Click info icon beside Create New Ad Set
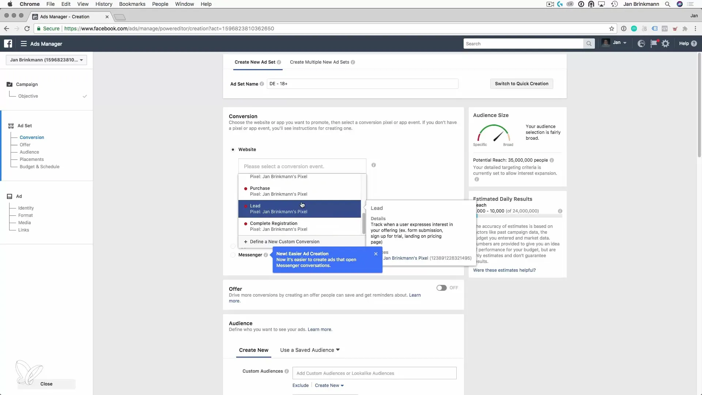This screenshot has width=702, height=395. point(279,62)
